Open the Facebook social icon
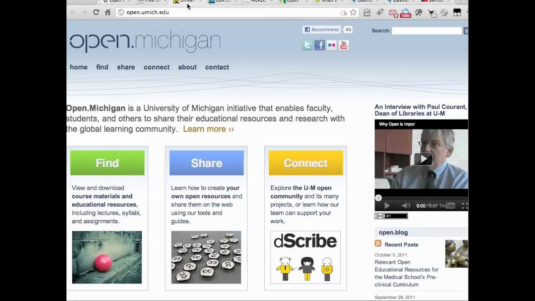This screenshot has width=535, height=301. (x=320, y=45)
